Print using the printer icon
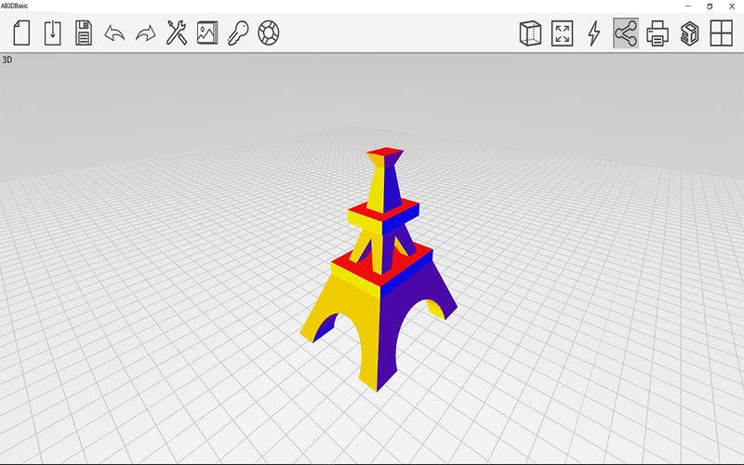 click(658, 33)
